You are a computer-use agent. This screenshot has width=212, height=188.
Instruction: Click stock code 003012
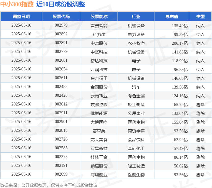[61, 104]
